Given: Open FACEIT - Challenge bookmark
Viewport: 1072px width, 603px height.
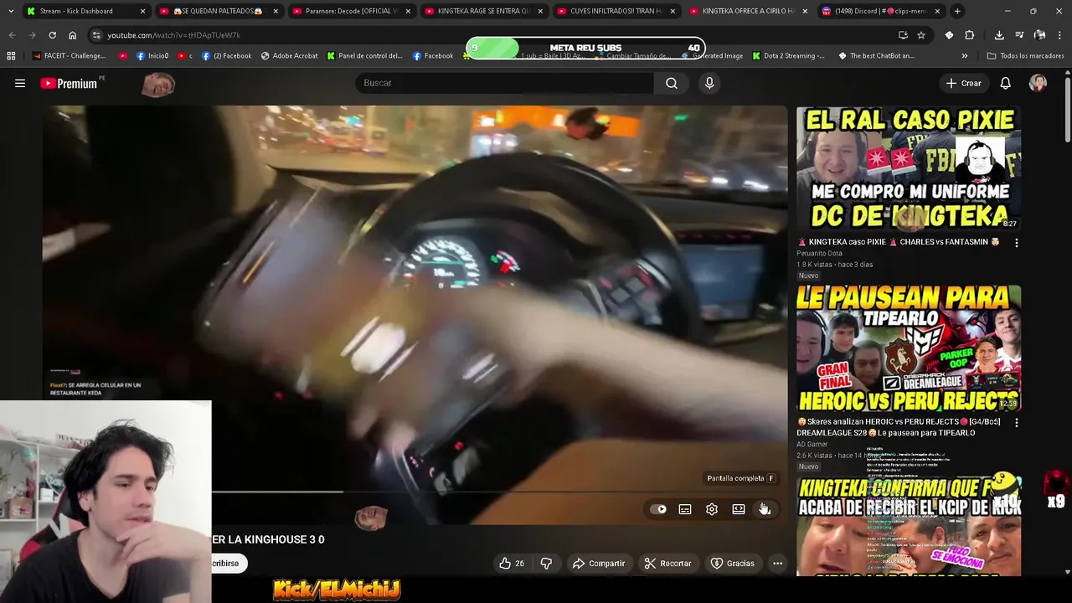Looking at the screenshot, I should click(x=70, y=56).
